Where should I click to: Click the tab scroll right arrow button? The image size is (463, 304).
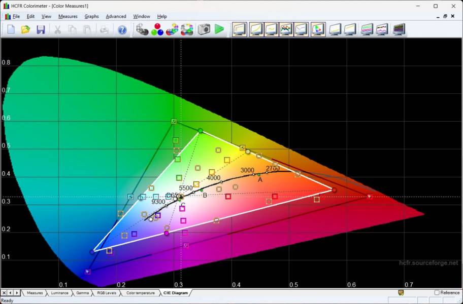pyautogui.click(x=17, y=293)
